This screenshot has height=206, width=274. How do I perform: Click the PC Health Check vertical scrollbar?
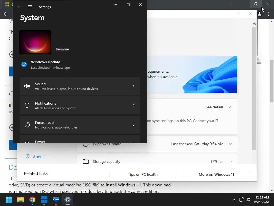click(254, 89)
